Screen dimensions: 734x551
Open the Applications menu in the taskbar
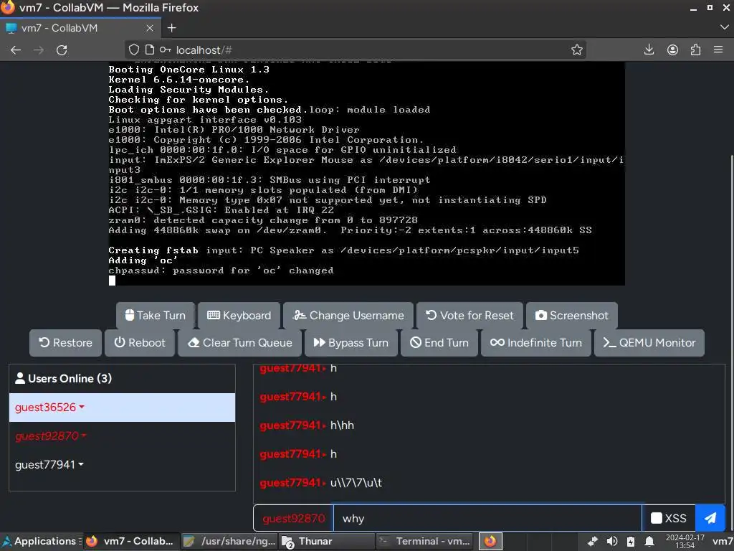point(41,541)
